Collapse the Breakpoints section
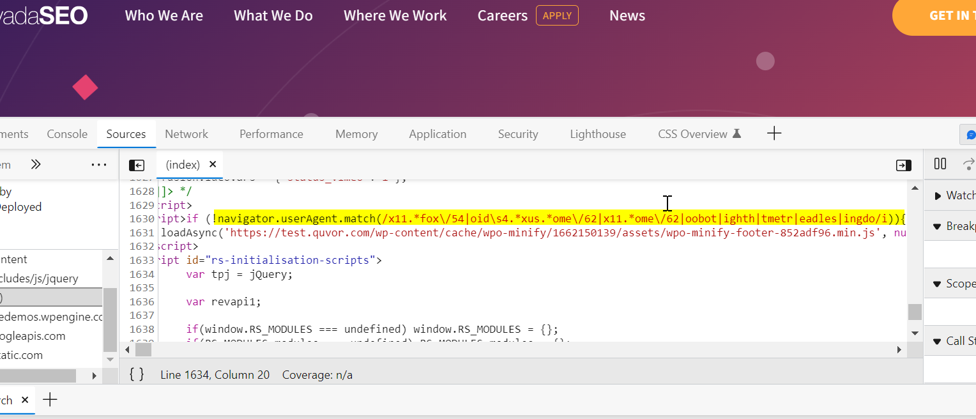The width and height of the screenshot is (976, 419). [950, 226]
